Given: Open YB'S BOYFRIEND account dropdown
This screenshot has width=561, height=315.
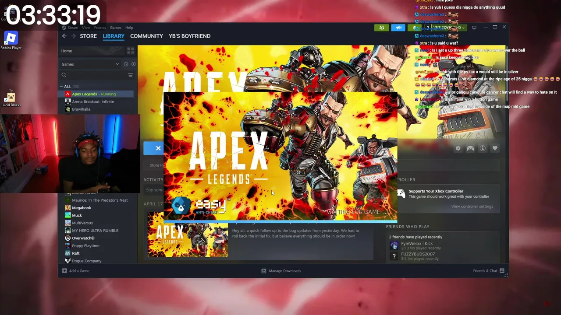Looking at the screenshot, I should point(449,28).
